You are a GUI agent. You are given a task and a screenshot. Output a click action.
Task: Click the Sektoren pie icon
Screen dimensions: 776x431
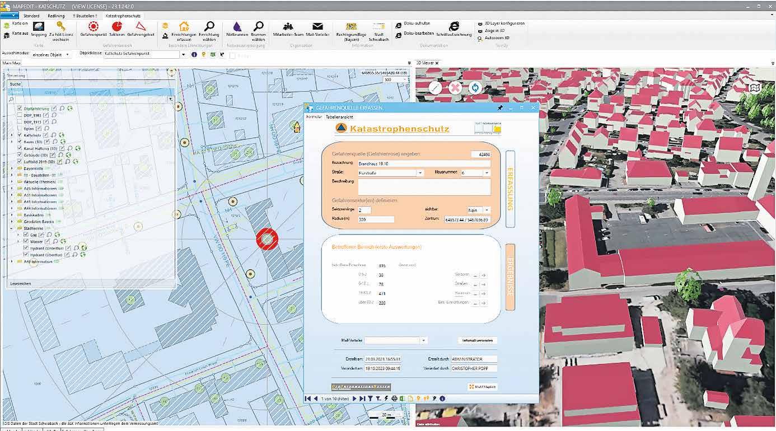[117, 27]
